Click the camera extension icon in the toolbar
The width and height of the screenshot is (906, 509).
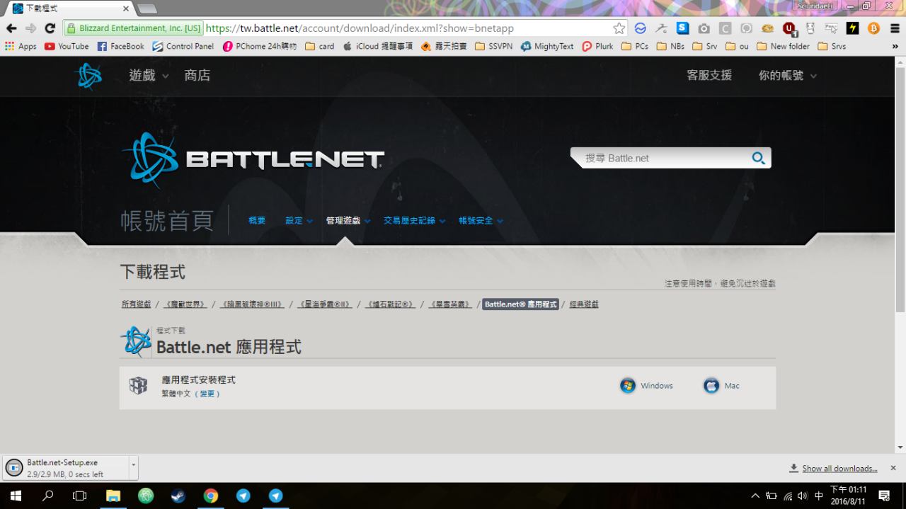click(x=704, y=28)
